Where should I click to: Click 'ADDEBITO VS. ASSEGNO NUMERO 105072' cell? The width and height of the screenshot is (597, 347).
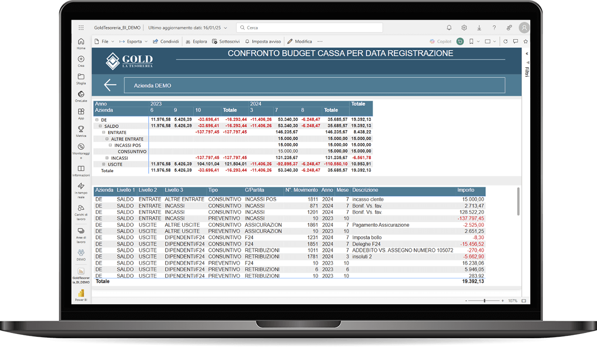(x=403, y=250)
